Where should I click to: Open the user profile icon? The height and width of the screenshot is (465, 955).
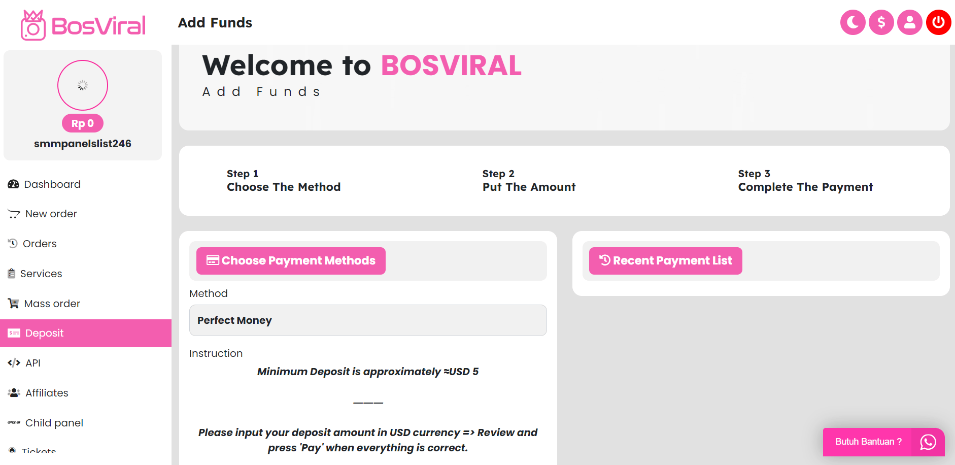pos(910,22)
